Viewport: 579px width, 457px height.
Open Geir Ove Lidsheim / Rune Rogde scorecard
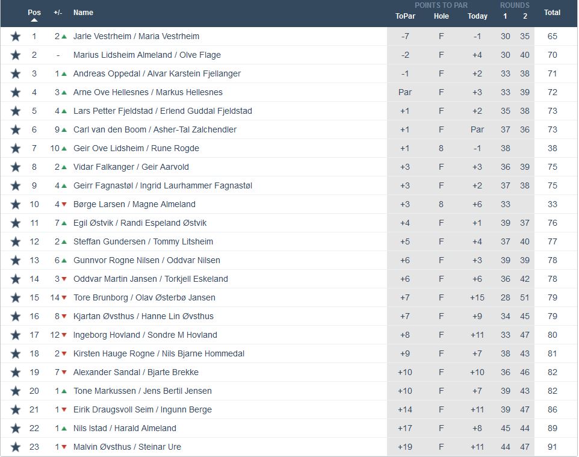(x=136, y=148)
